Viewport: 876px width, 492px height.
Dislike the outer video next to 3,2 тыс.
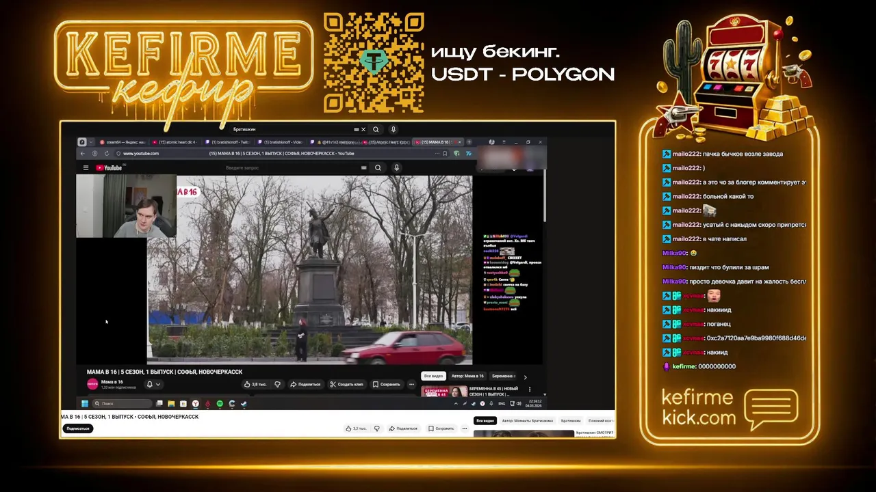(376, 428)
